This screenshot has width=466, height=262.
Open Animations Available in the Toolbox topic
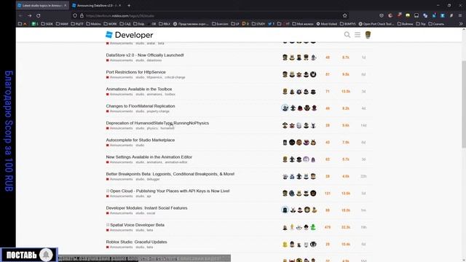coord(139,89)
